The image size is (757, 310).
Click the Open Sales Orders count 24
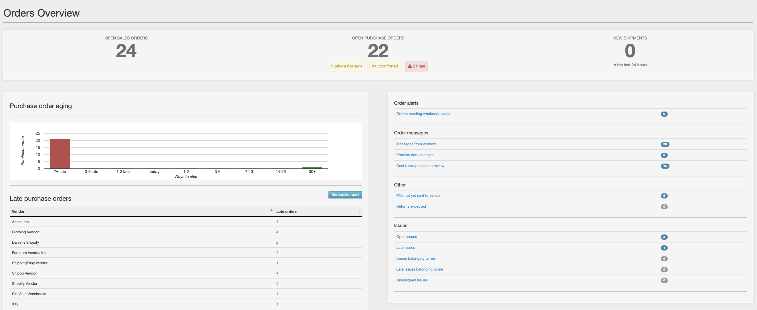[126, 51]
